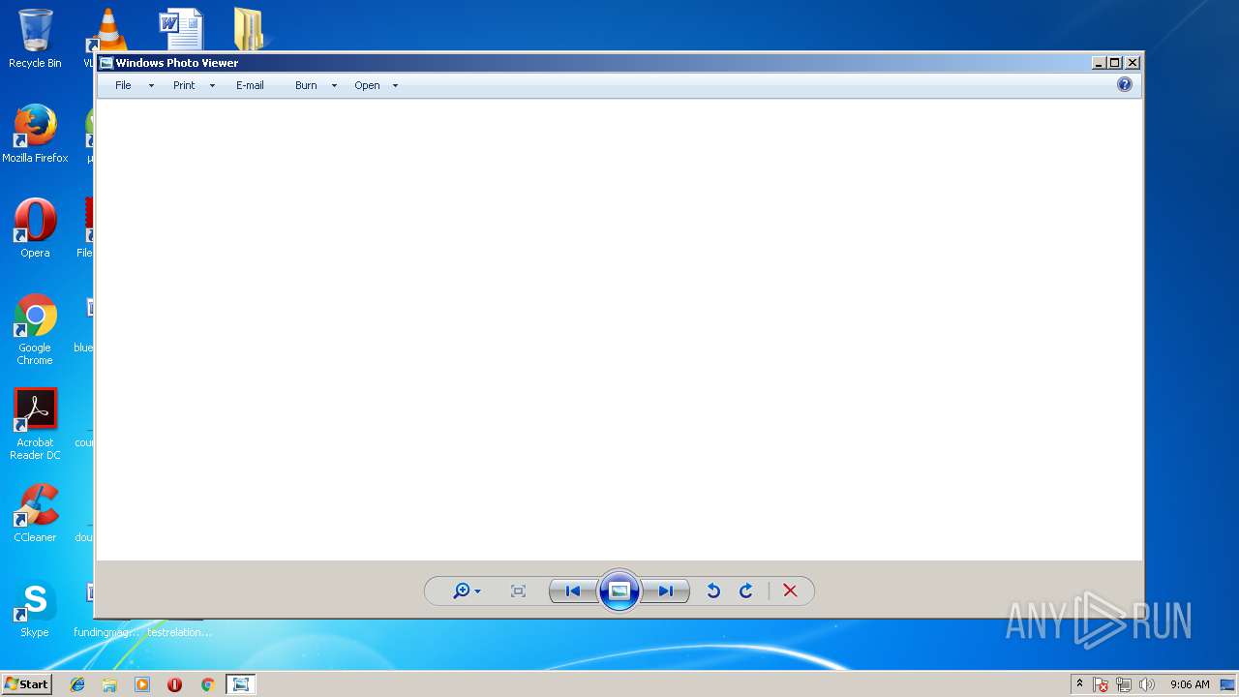Select the Recycle Bin desktop icon
Image resolution: width=1239 pixels, height=697 pixels.
(35, 39)
